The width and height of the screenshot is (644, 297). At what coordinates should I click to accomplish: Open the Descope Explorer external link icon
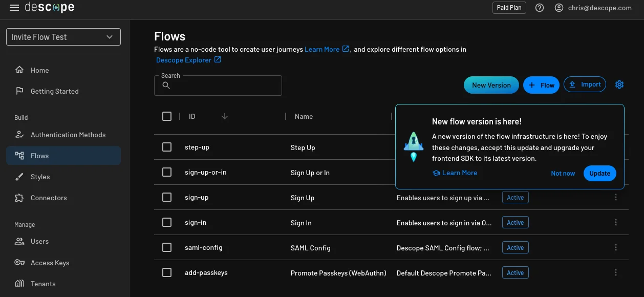click(218, 59)
